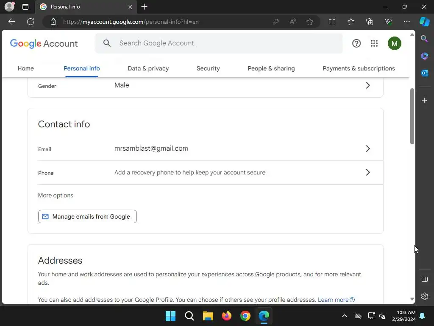Open the Google apps grid menu
The image size is (434, 326).
(374, 43)
